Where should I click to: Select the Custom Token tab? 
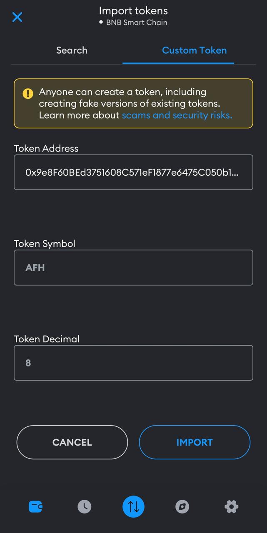pos(194,50)
